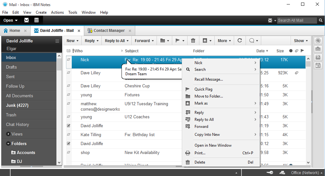Collapse the Folders section in the sidebar
Viewport: 325px width, 176px height.
[x=8, y=143]
